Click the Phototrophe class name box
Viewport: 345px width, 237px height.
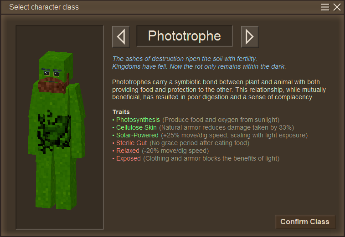coord(185,36)
